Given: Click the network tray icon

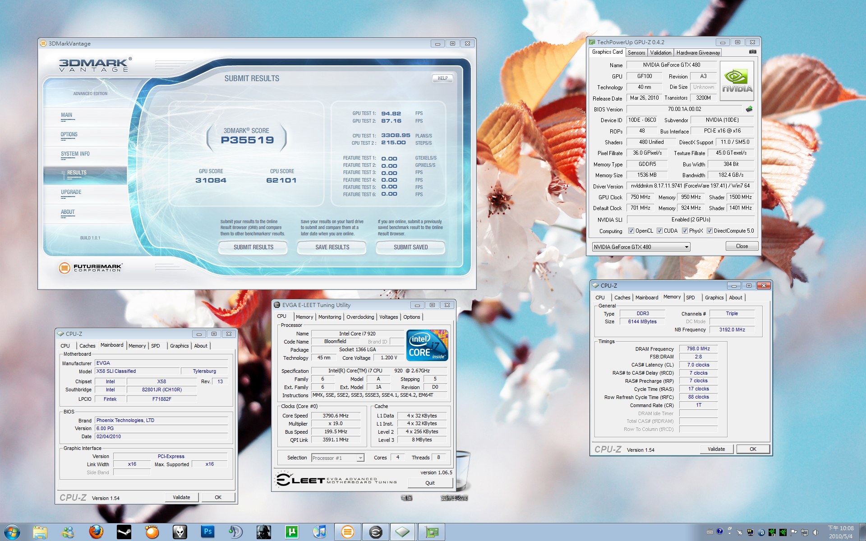Looking at the screenshot, I should (x=805, y=532).
